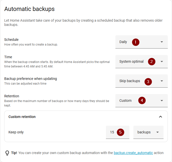172x162 pixels.
Task: Click the red marker number 2
Action: point(152,61)
